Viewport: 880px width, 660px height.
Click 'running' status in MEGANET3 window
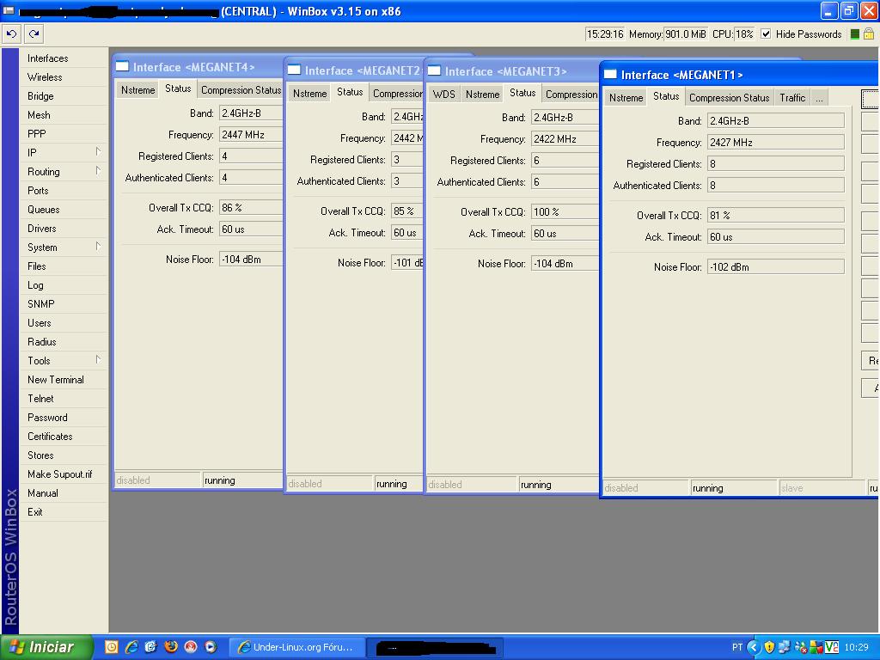(536, 485)
